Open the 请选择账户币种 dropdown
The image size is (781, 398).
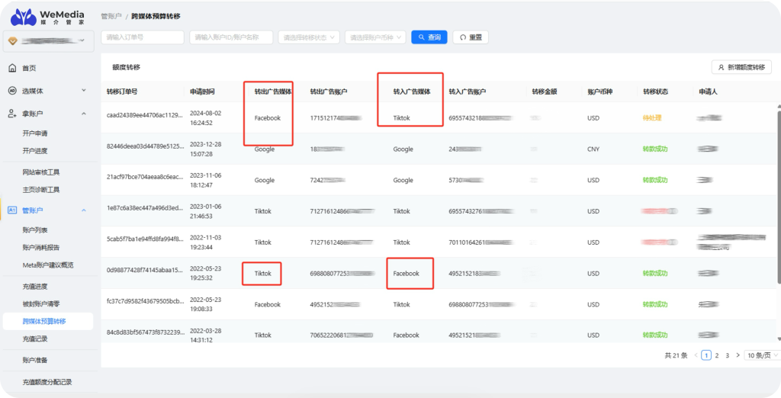[374, 37]
